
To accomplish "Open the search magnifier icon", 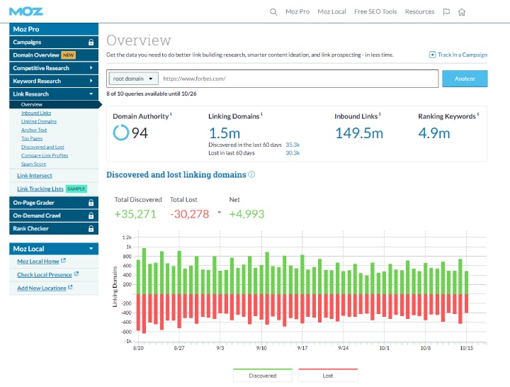I will click(x=273, y=12).
